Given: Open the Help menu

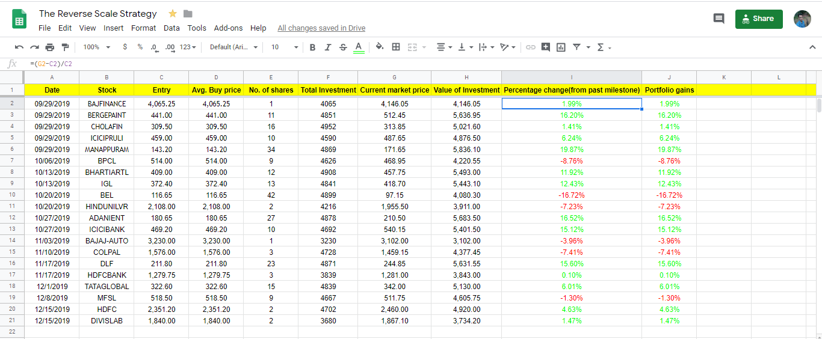Looking at the screenshot, I should tap(258, 28).
